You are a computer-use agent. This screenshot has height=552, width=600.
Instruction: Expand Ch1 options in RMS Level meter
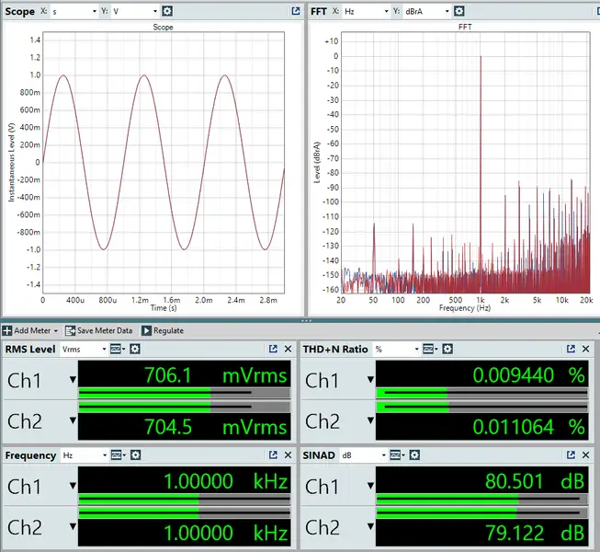72,380
